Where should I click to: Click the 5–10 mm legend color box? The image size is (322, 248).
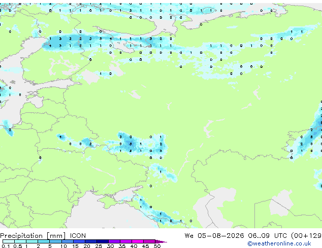point(55,241)
